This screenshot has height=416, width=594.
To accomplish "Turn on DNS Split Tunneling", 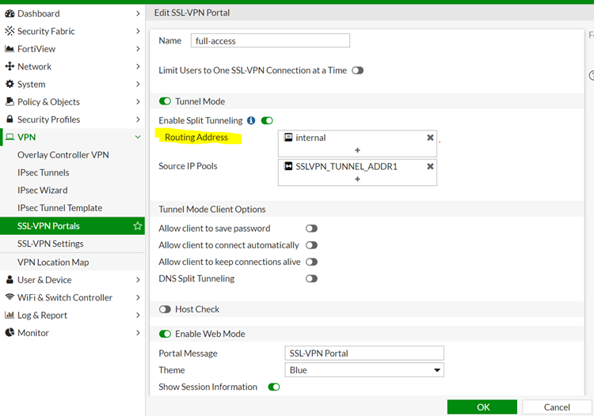I will 311,278.
